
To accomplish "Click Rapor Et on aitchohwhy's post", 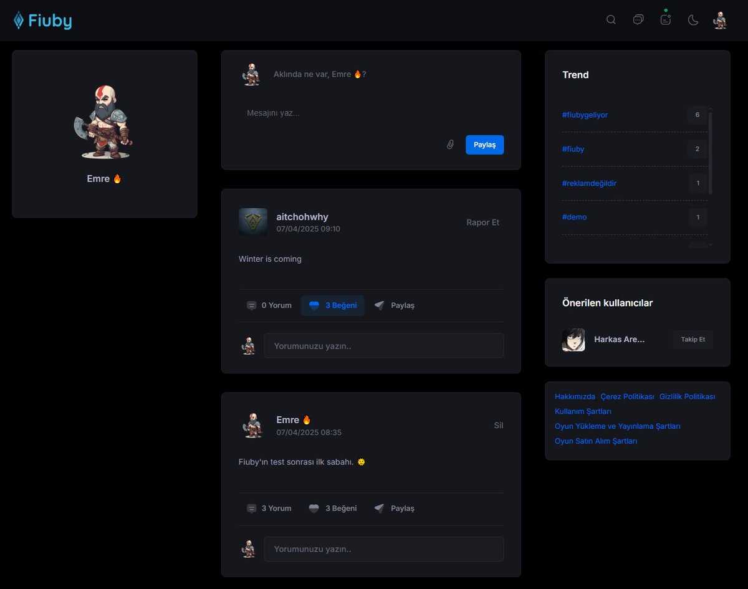I will 482,223.
